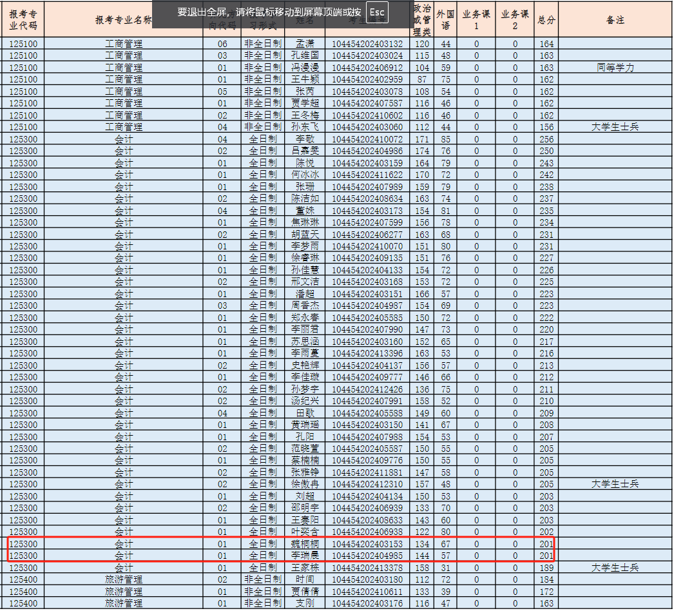The width and height of the screenshot is (674, 611).
Task: Select exam number 104454202403180
Action: [367, 579]
